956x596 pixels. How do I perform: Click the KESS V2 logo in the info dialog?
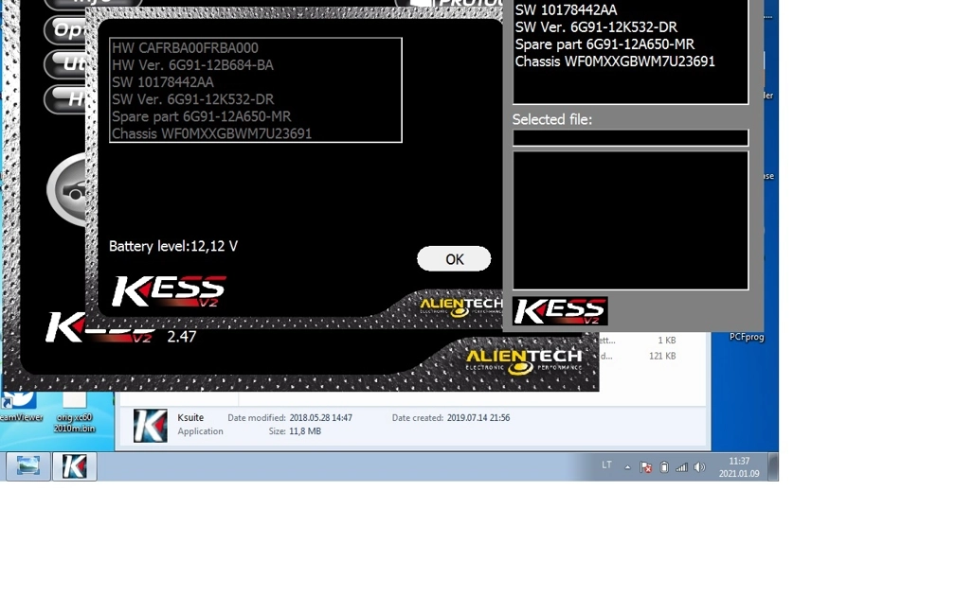(x=169, y=291)
